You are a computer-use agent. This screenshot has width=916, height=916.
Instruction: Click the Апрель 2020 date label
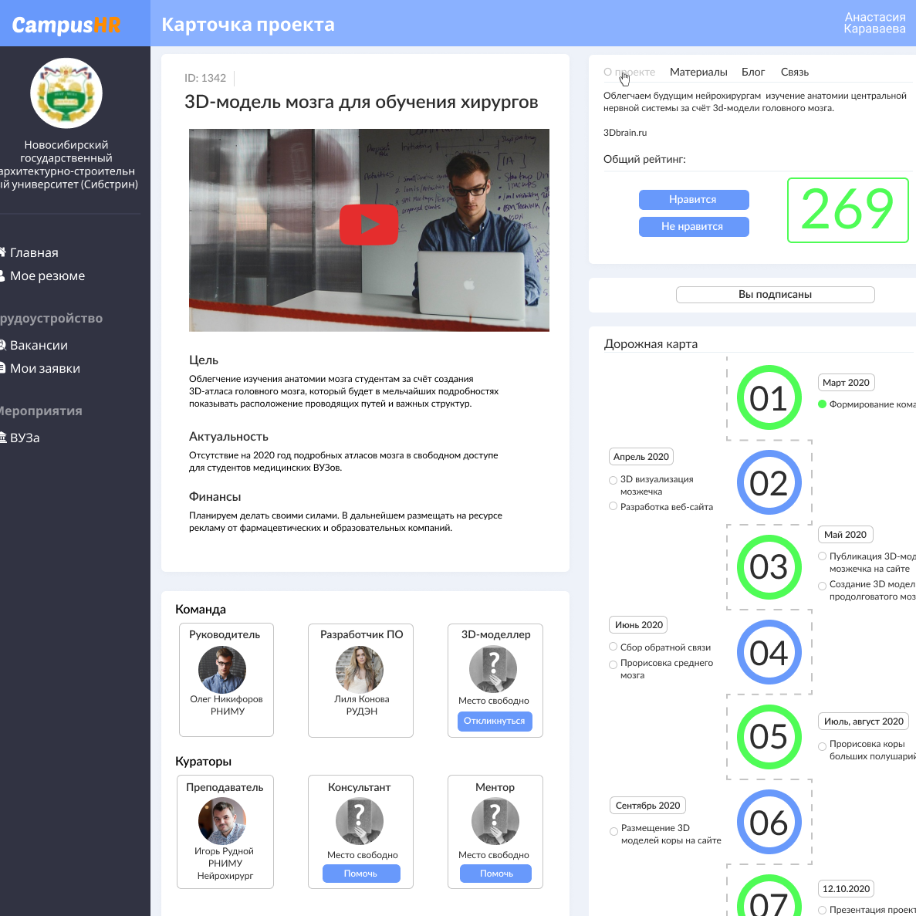[641, 456]
